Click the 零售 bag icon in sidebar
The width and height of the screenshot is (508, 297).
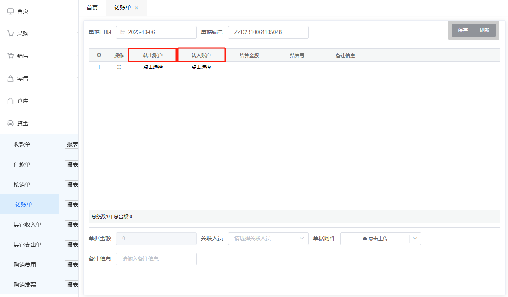tap(11, 78)
